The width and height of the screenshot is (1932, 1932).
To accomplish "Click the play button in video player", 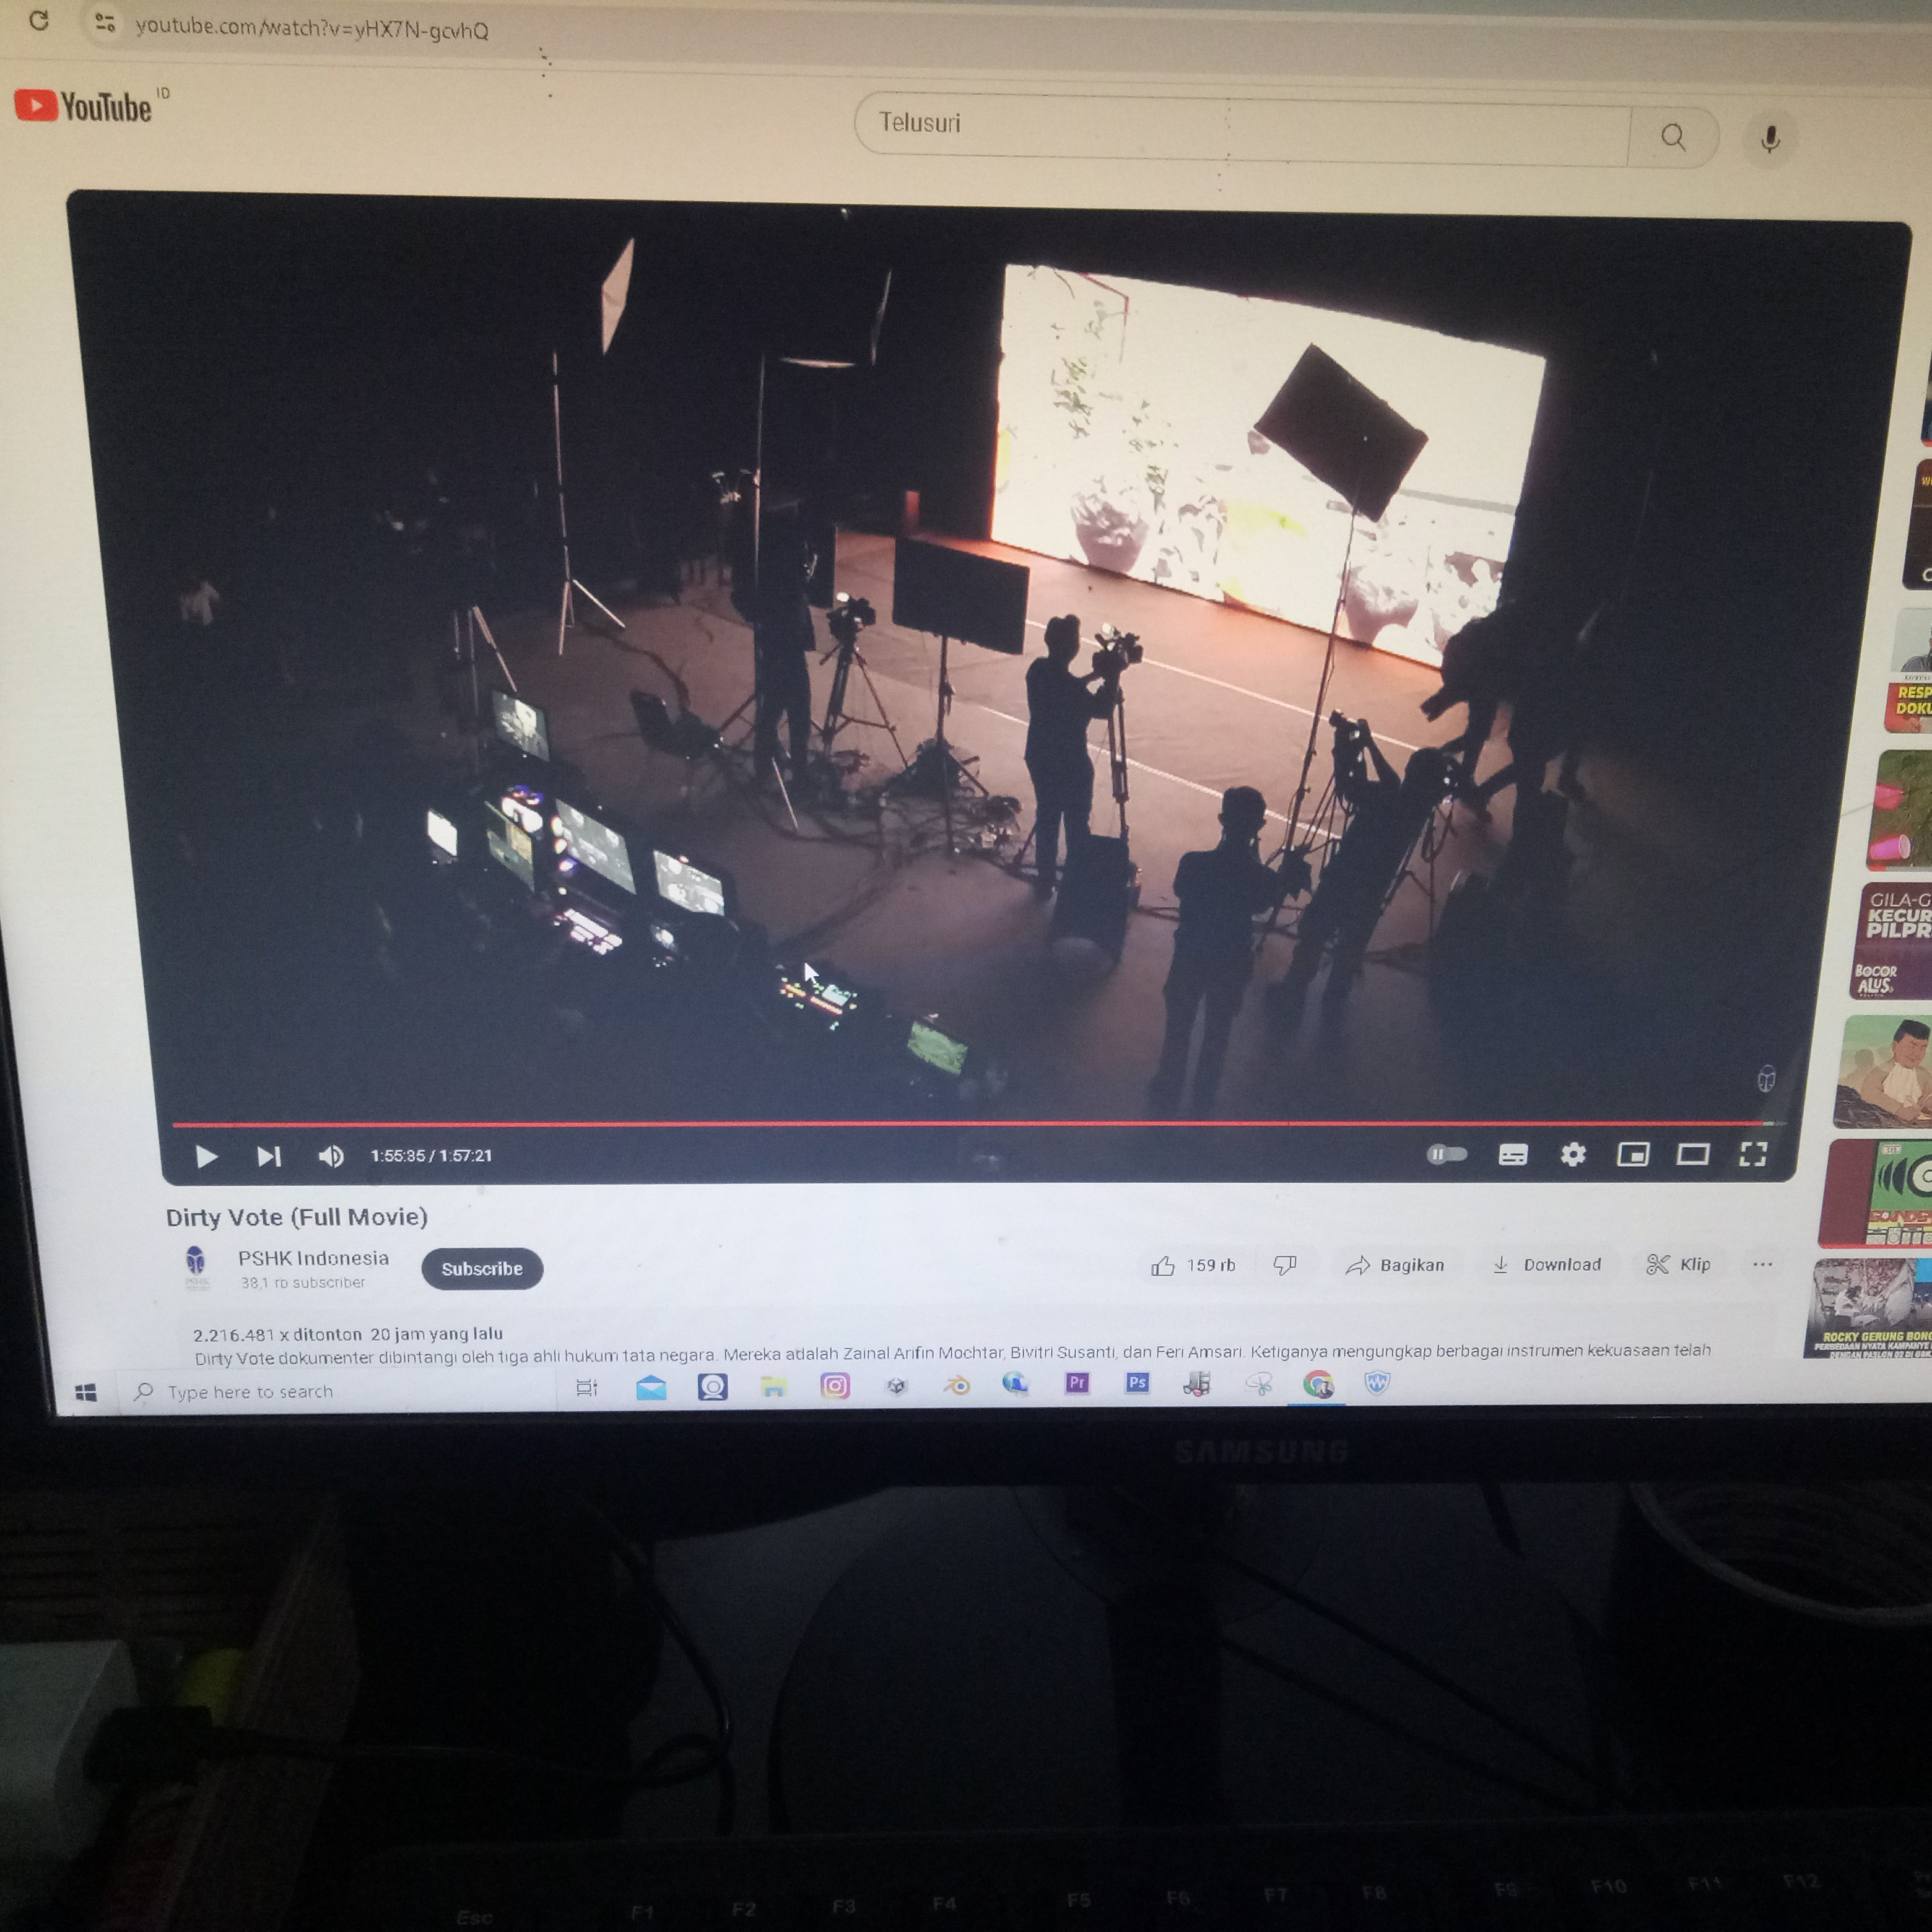I will (x=206, y=1157).
